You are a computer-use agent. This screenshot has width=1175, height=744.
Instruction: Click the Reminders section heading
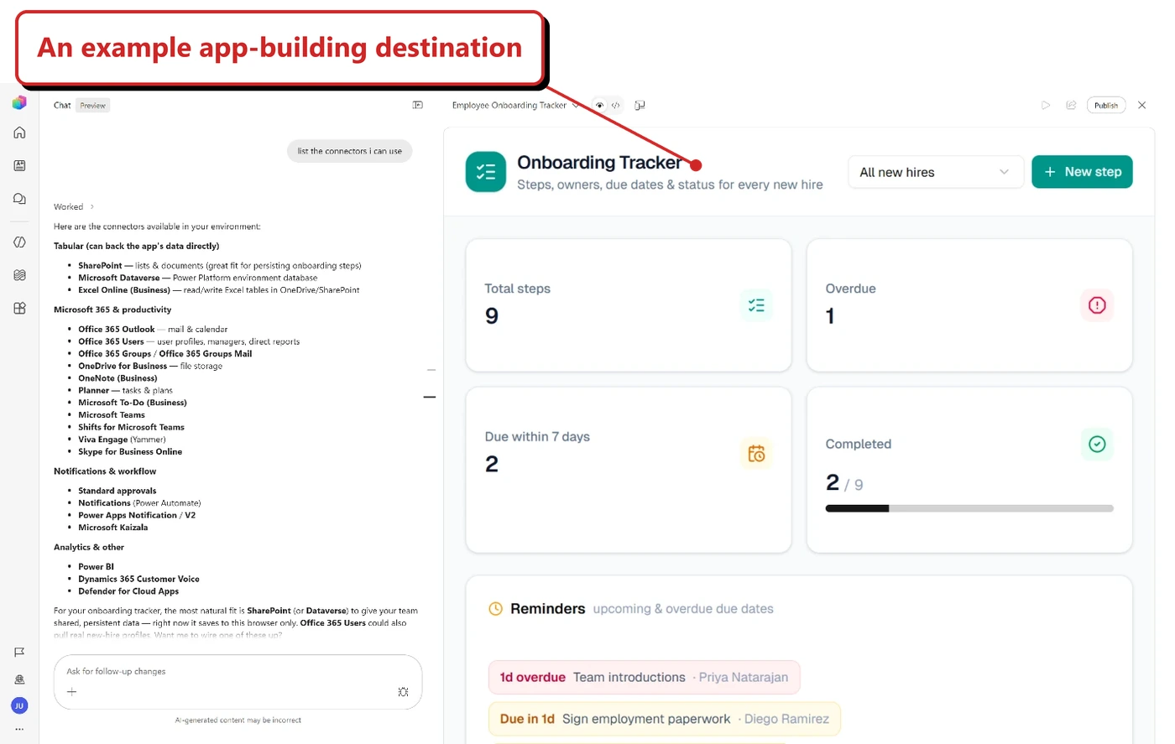click(x=547, y=609)
